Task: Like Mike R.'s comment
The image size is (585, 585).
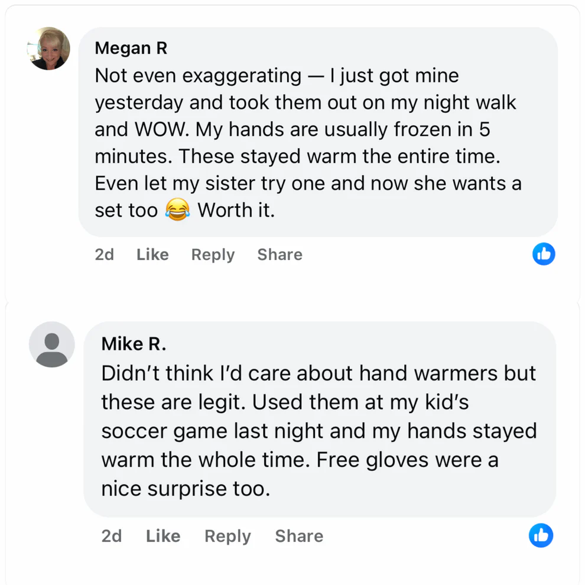Action: coord(162,536)
